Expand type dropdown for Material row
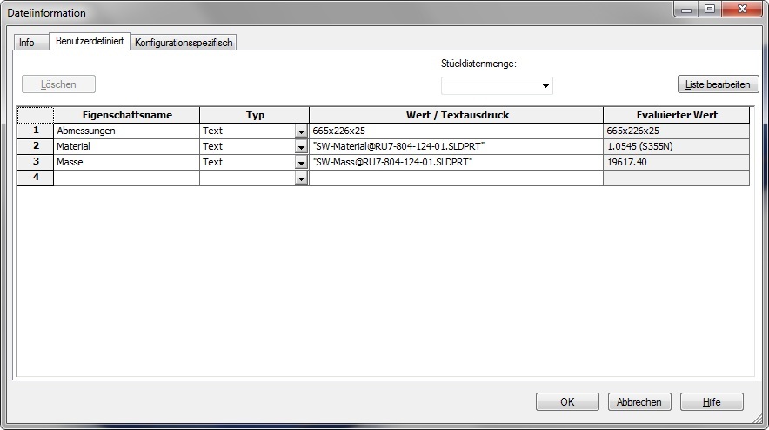The width and height of the screenshot is (769, 430). (x=301, y=147)
